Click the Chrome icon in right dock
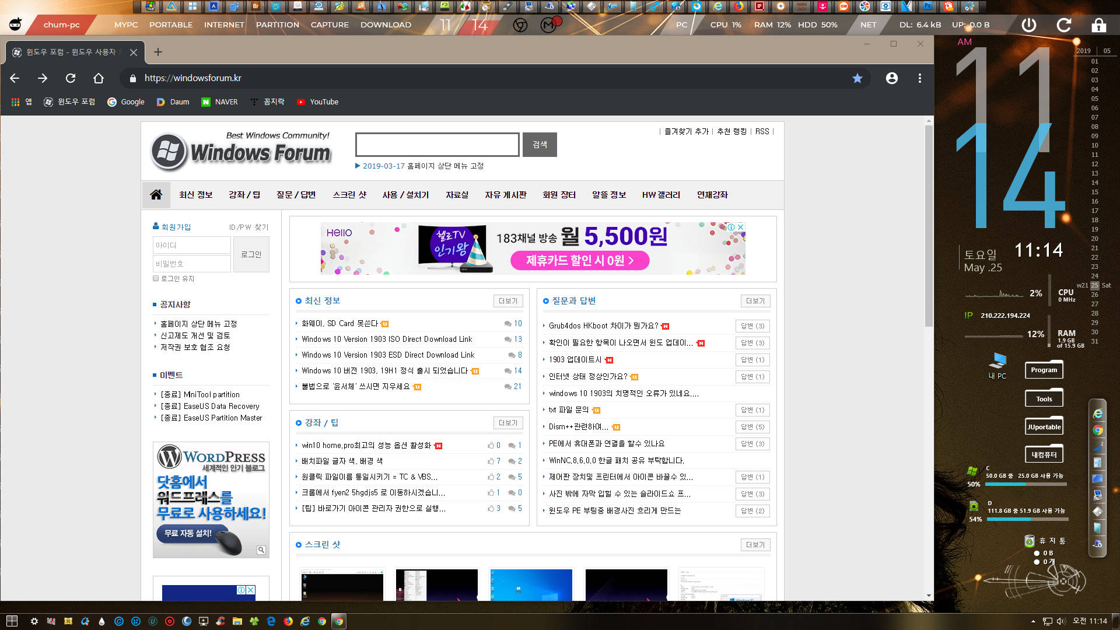Image resolution: width=1120 pixels, height=630 pixels. tap(1098, 430)
